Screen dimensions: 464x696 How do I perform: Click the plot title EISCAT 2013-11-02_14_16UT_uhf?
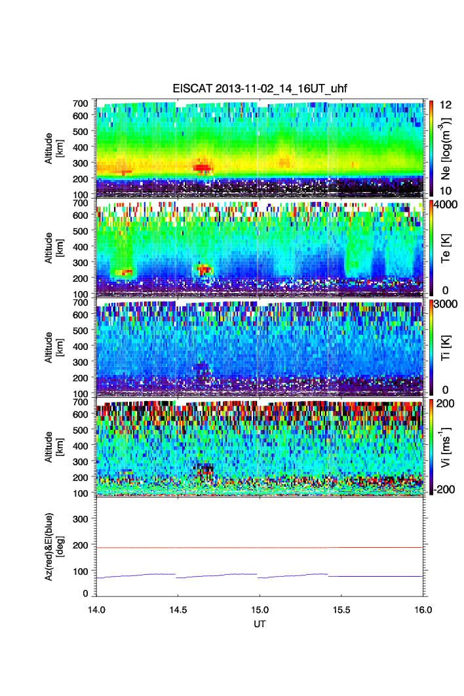tap(260, 90)
